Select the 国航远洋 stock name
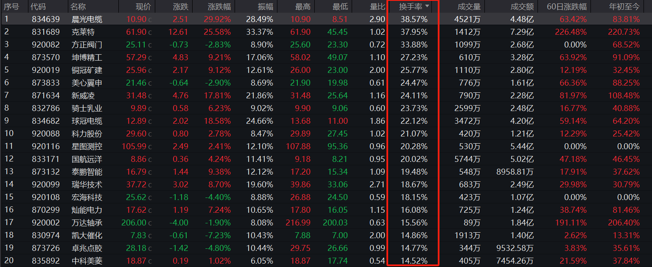Image resolution: width=652 pixels, height=267 pixels. (x=87, y=159)
